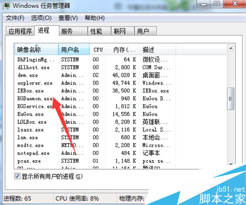Switch to the 联网 tab
The image size is (246, 205).
pos(123,31)
